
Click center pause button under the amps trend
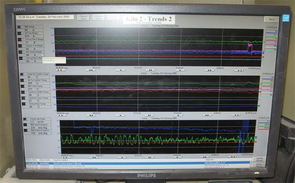click(150, 70)
